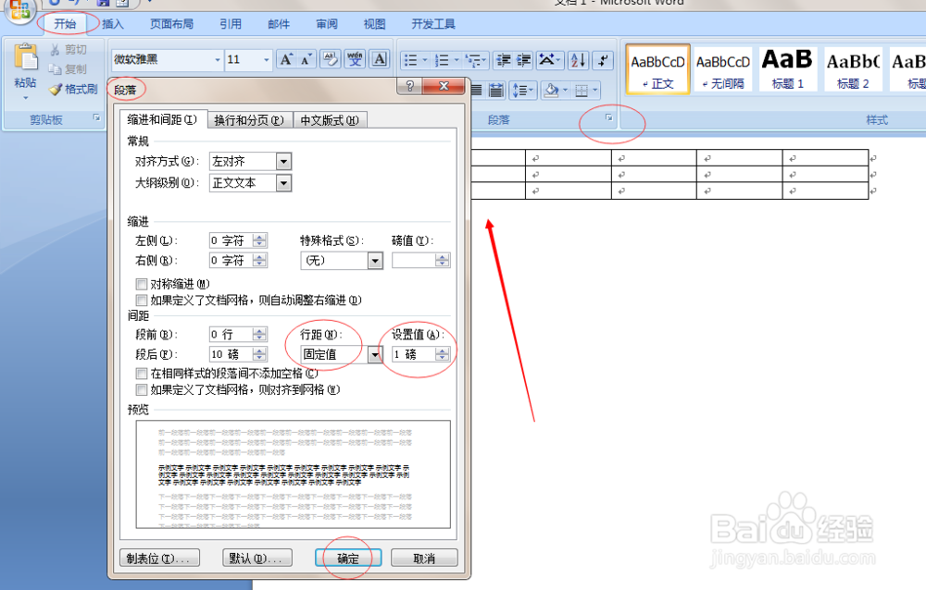Check 在相同样式的段落间不添加空格 option

coord(142,373)
